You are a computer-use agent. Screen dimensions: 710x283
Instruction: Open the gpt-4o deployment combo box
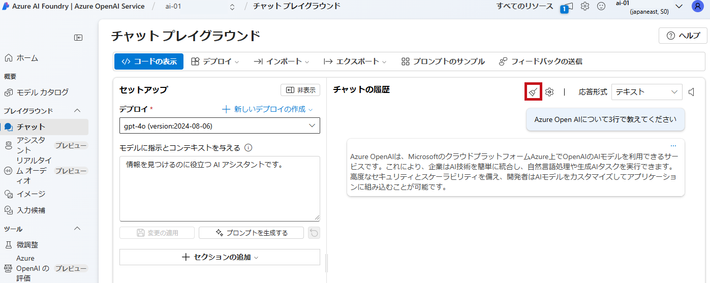coord(220,125)
